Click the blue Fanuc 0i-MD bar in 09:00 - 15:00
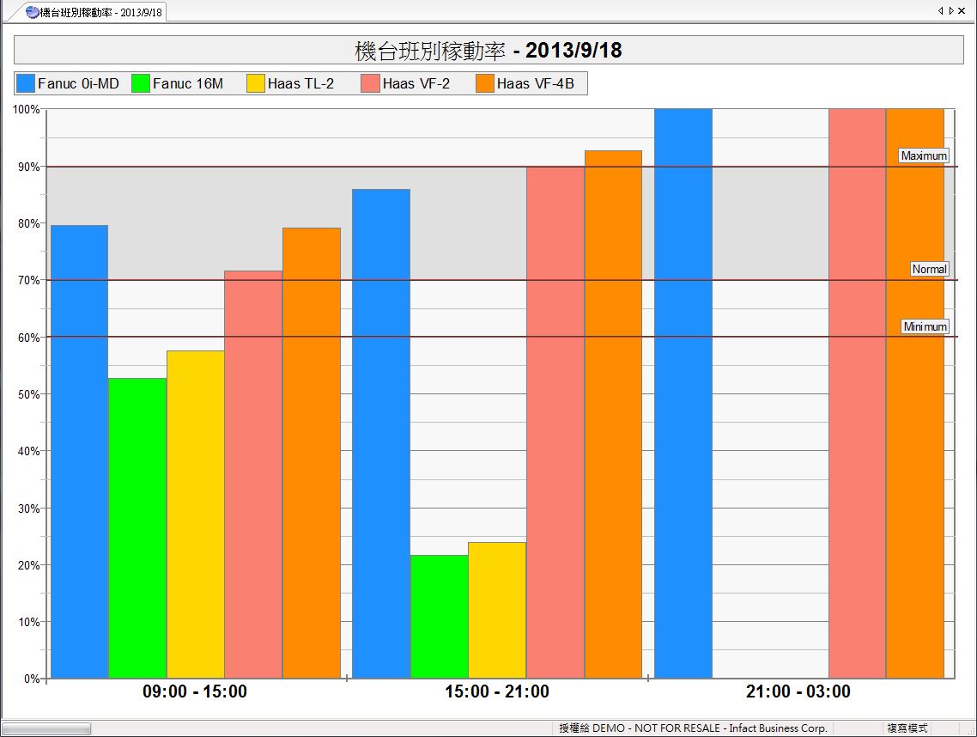The image size is (977, 737). [x=79, y=452]
